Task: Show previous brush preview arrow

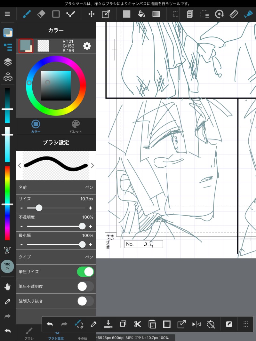Action: [19, 165]
